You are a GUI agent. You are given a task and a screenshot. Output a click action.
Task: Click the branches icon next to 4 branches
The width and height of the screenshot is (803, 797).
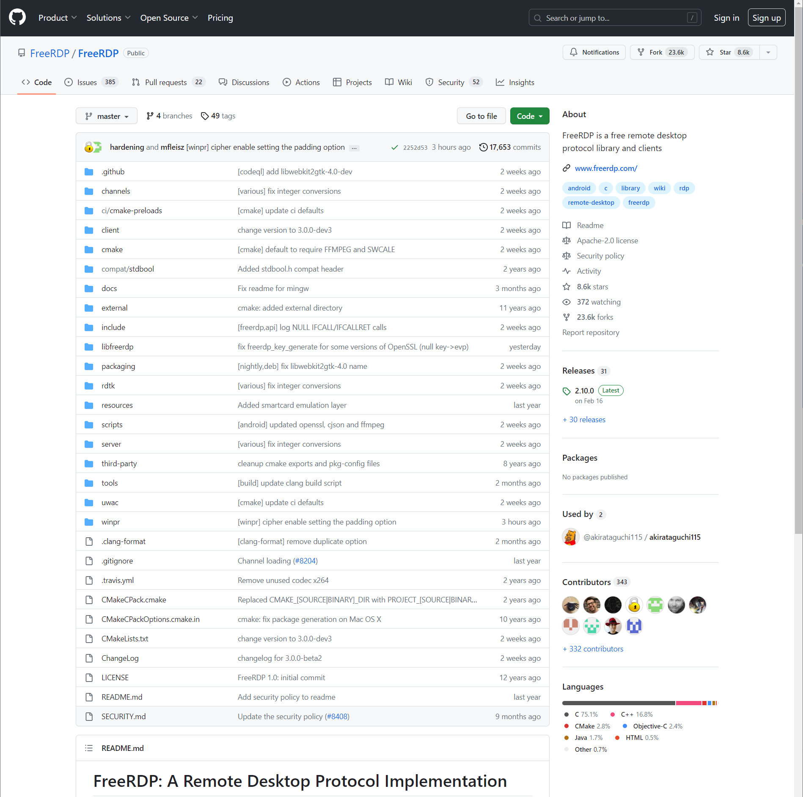pos(150,116)
